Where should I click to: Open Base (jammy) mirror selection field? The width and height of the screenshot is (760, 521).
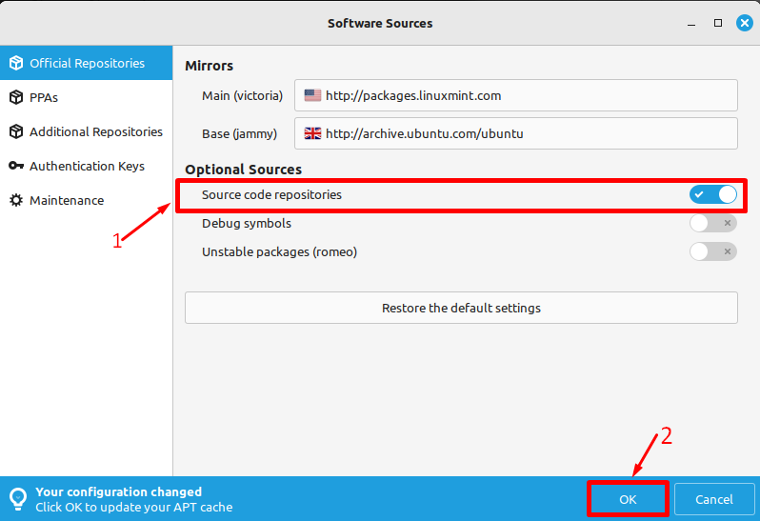(515, 133)
